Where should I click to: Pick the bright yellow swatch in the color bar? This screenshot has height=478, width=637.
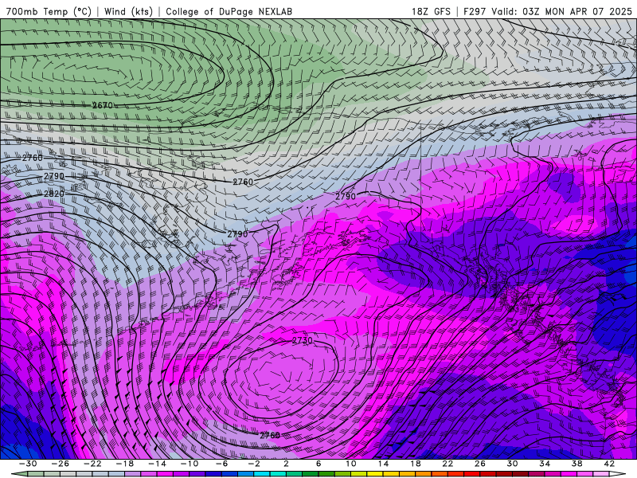(x=375, y=474)
